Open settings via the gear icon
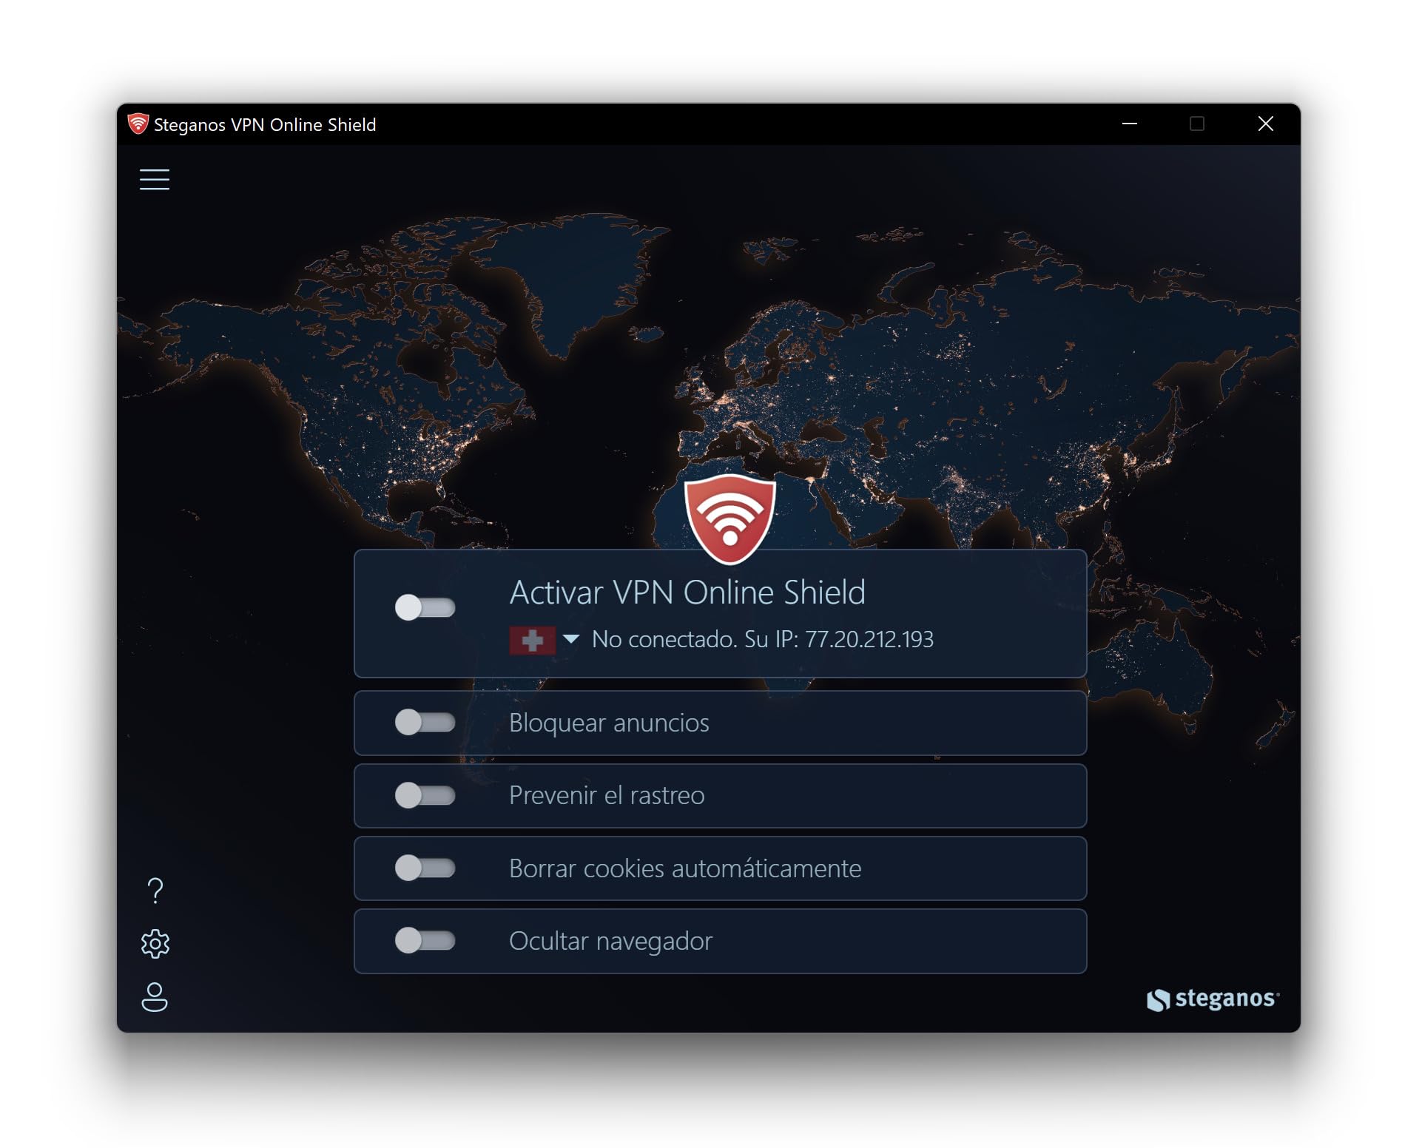Image resolution: width=1422 pixels, height=1148 pixels. tap(155, 944)
